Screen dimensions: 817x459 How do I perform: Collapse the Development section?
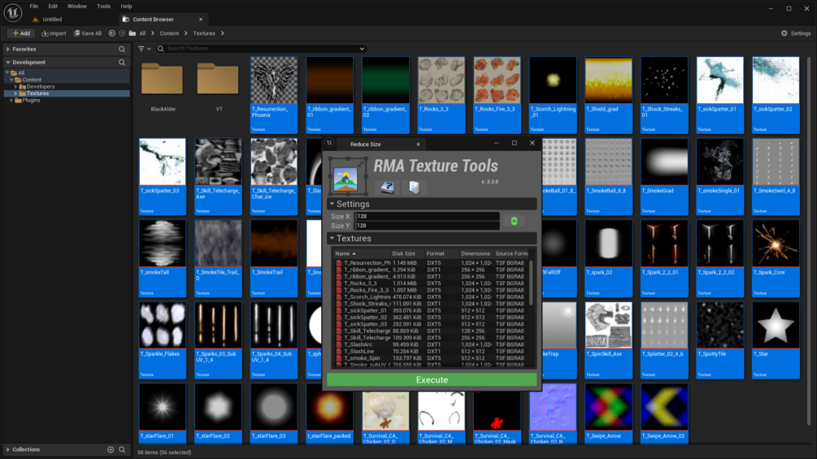(8, 63)
